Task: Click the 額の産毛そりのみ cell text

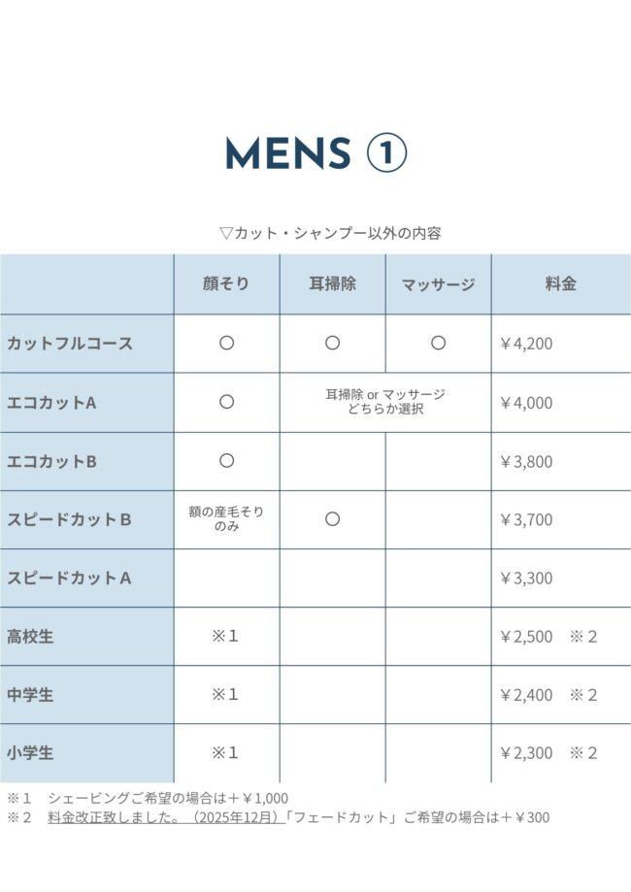Action: [226, 519]
